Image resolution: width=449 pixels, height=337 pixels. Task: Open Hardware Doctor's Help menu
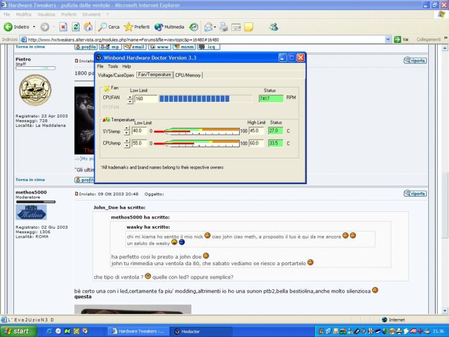click(x=127, y=66)
